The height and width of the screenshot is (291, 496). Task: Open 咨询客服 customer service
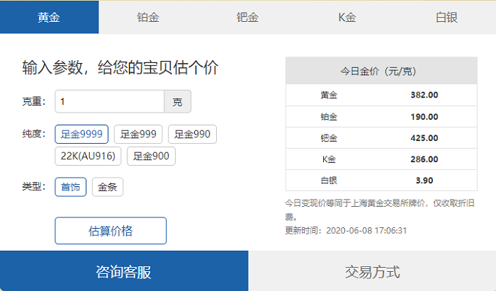[x=124, y=271]
